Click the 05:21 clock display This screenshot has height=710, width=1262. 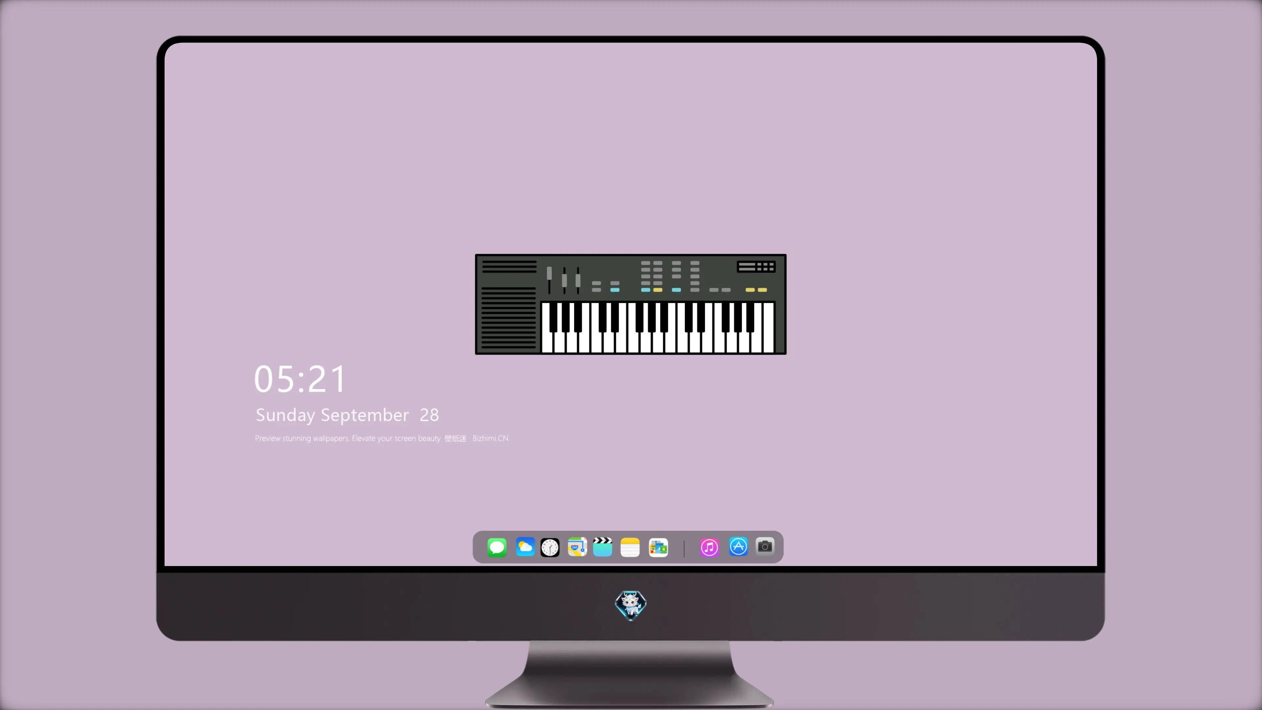(300, 379)
